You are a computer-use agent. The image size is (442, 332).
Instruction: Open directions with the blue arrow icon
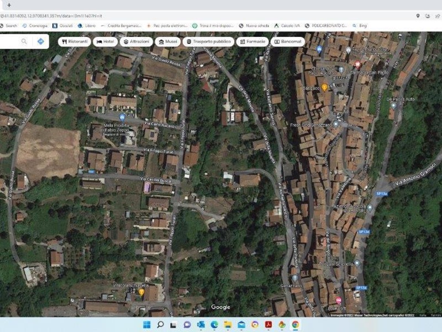[40, 41]
